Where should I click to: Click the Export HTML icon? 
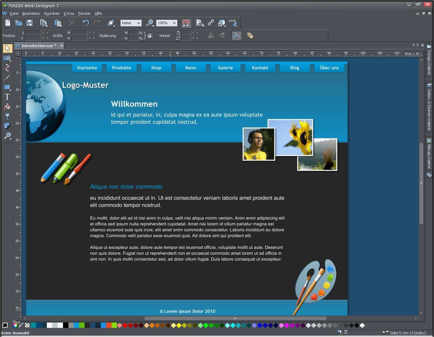232,23
